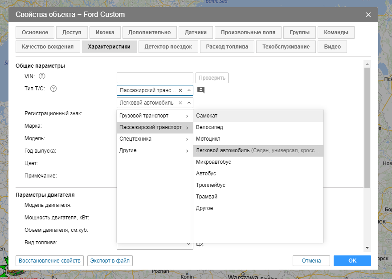Toggle the Легковой автомобиль dropdown arrow
Viewport: 392px width, 279px height.
coord(188,103)
